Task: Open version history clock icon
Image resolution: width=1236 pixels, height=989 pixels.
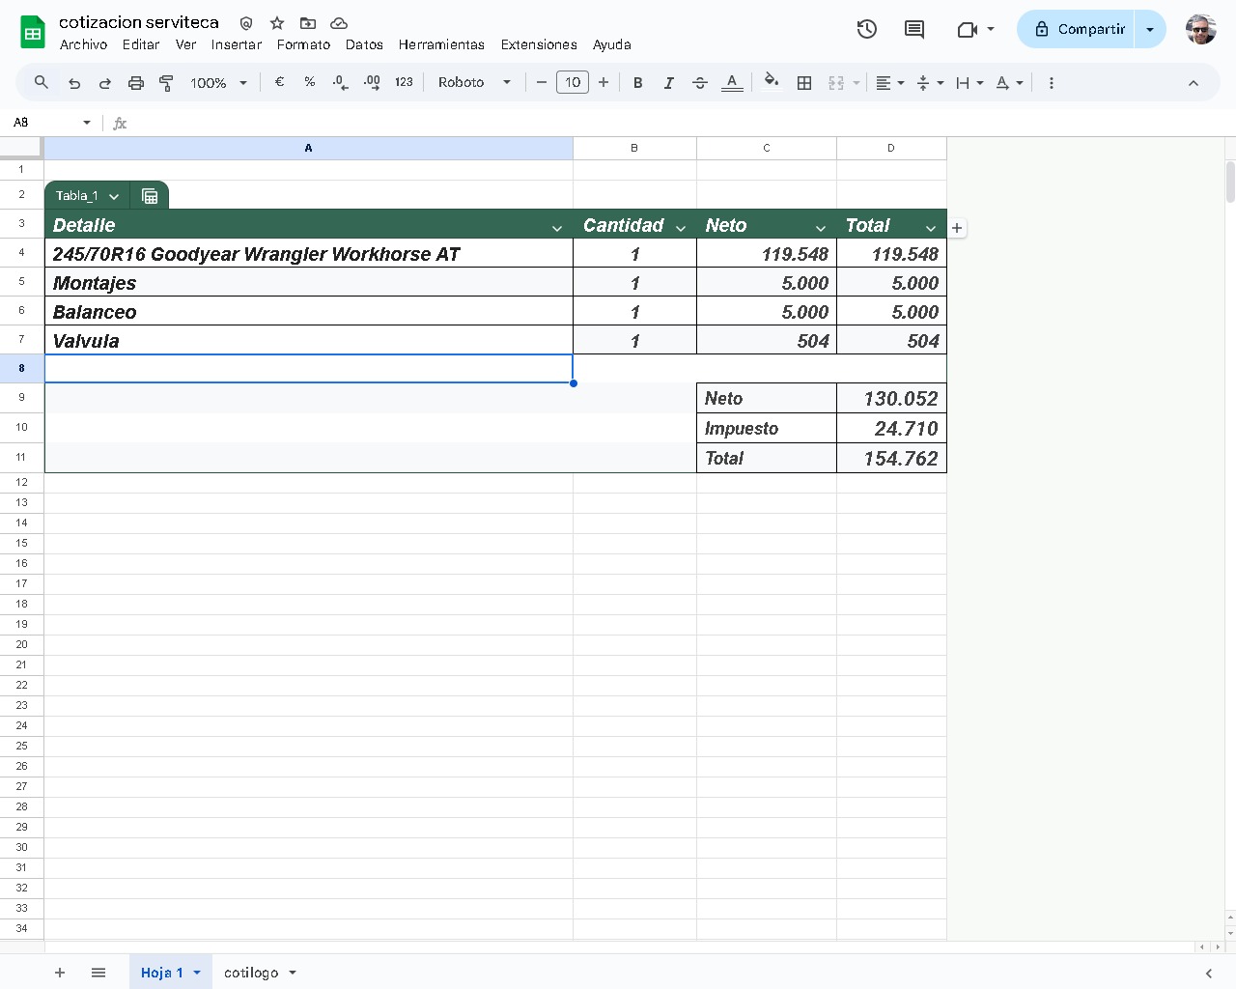Action: [867, 29]
